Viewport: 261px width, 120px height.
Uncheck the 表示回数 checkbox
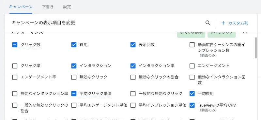[133, 45]
